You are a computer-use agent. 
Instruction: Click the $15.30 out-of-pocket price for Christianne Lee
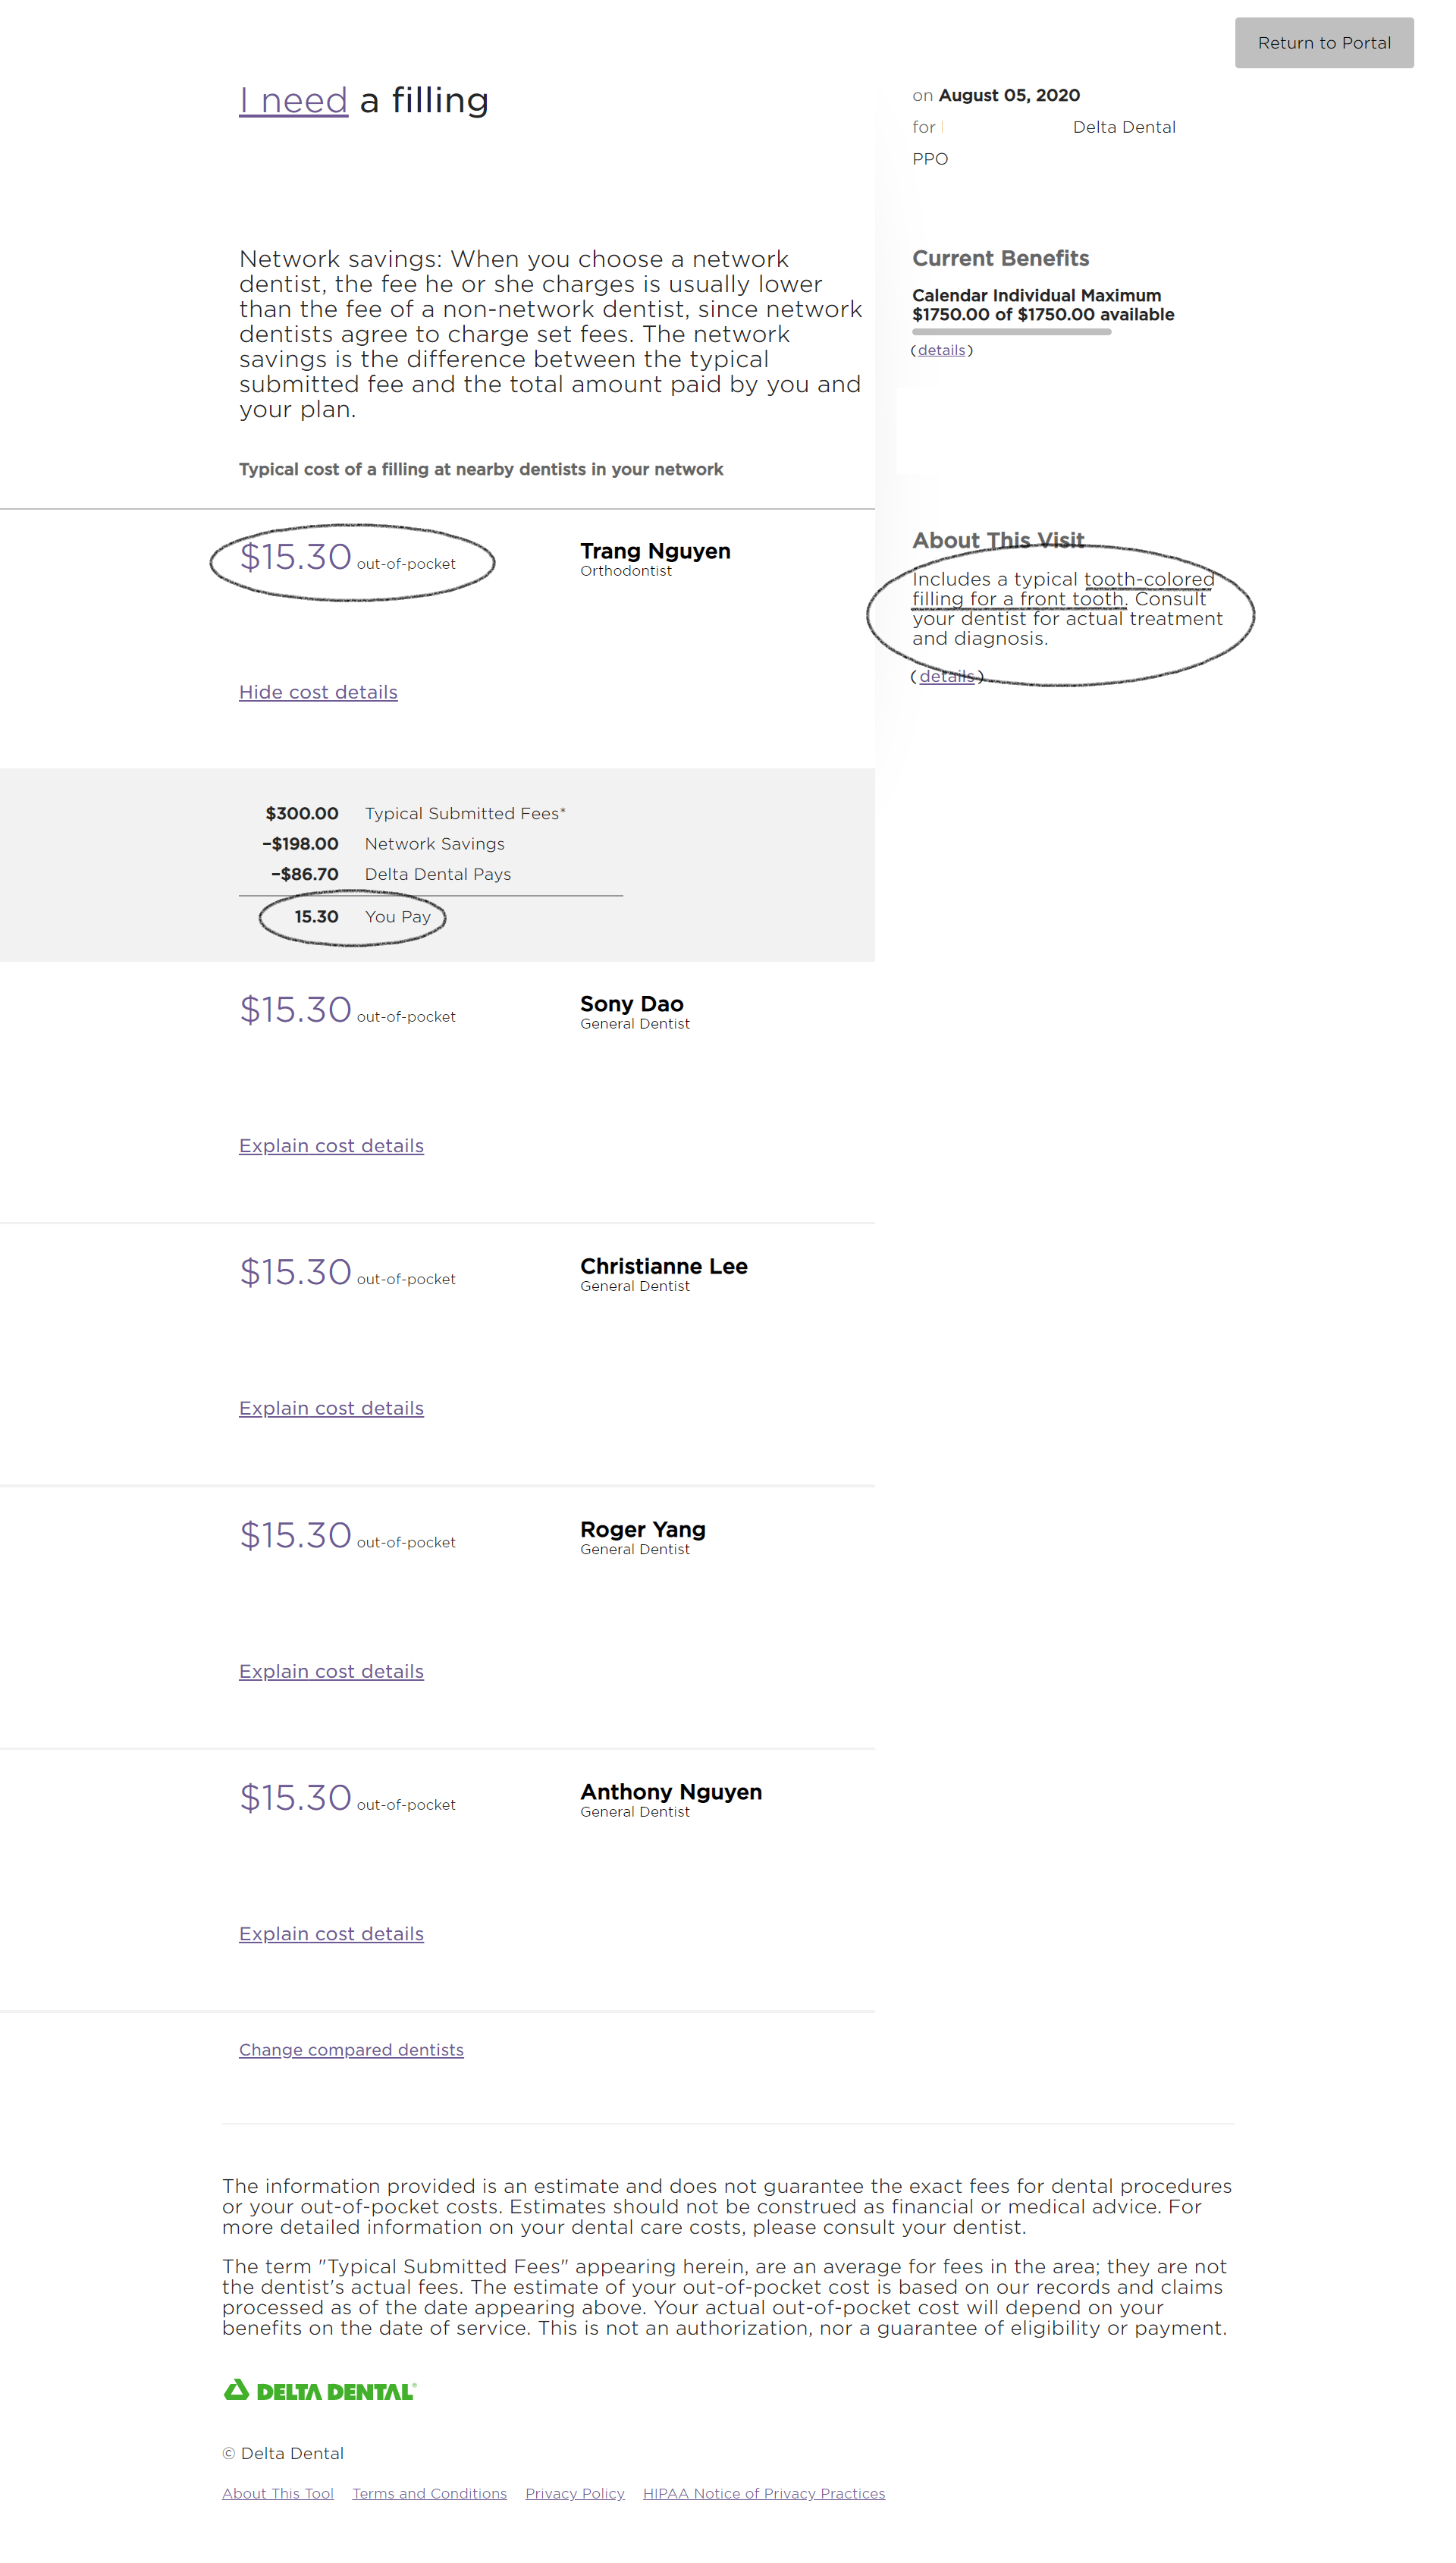tap(347, 1272)
